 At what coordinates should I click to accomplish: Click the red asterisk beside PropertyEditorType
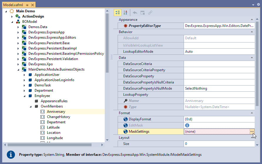point(126,26)
